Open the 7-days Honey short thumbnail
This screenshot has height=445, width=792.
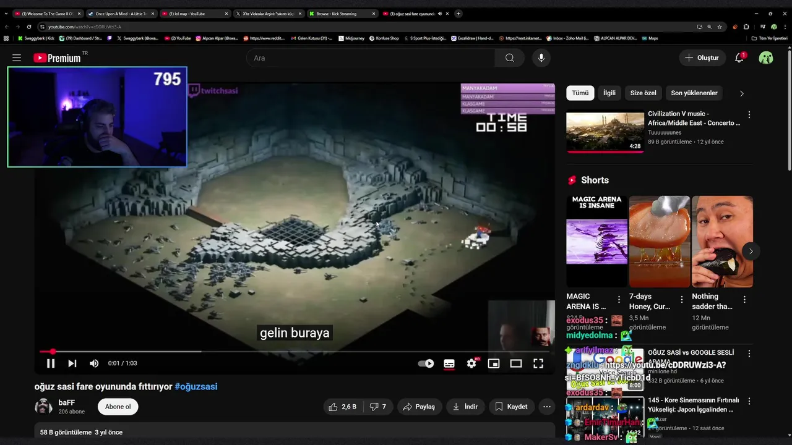pos(660,242)
